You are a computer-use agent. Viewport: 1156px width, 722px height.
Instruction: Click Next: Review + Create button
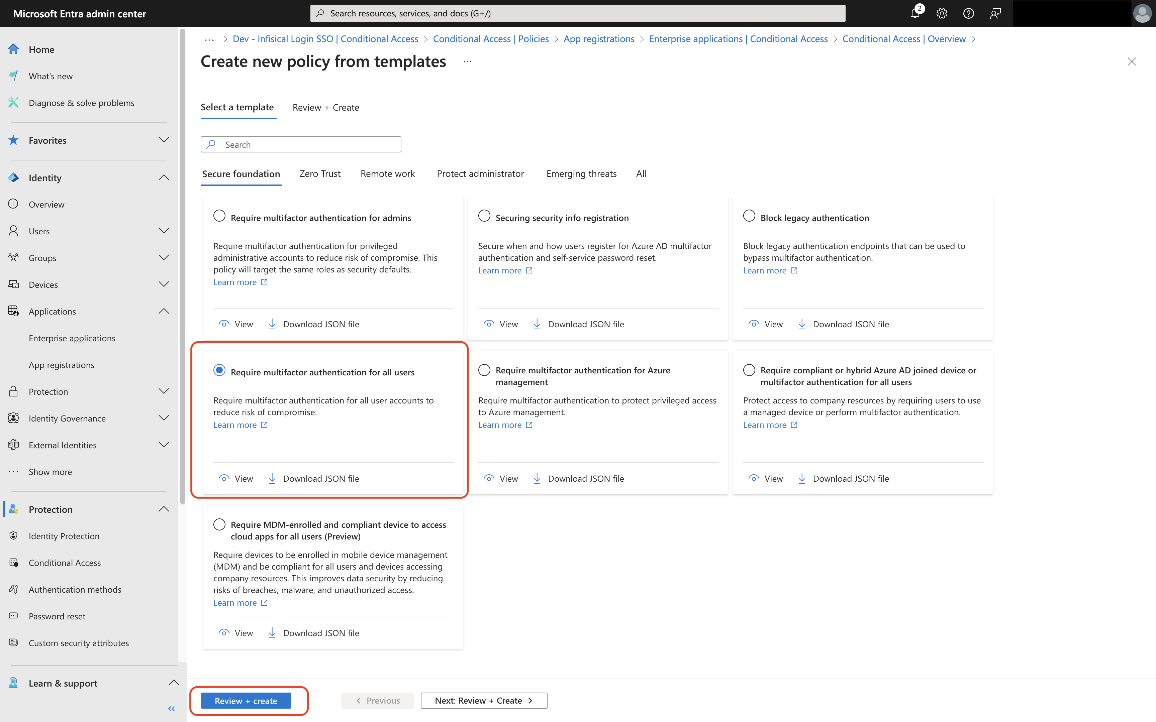click(x=484, y=701)
